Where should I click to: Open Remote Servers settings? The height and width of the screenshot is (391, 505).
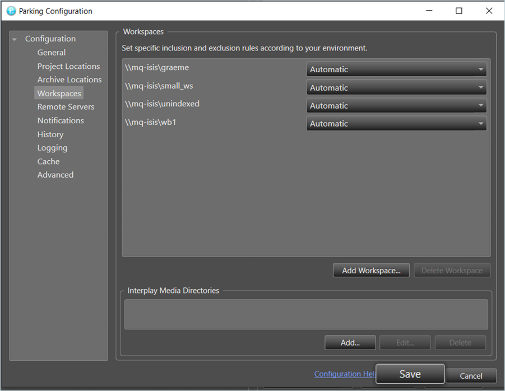tap(66, 107)
